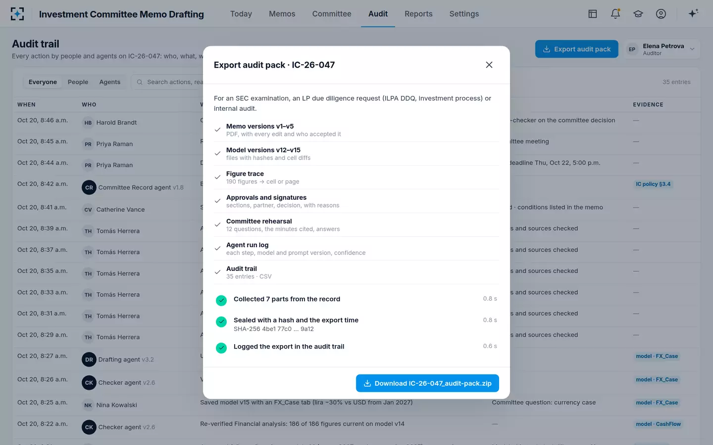Viewport: 713px width, 445px height.
Task: Open the Reports tab
Action: click(418, 14)
